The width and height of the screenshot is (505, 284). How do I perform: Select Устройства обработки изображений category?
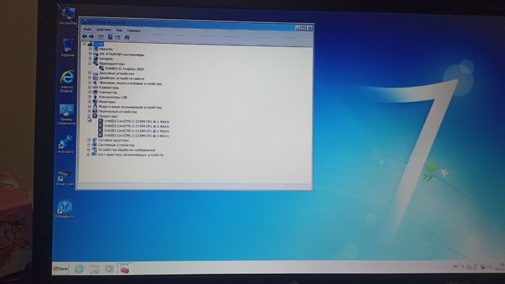127,150
